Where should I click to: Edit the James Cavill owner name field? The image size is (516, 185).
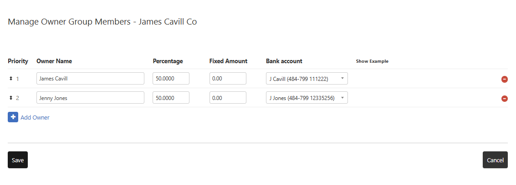tap(90, 79)
